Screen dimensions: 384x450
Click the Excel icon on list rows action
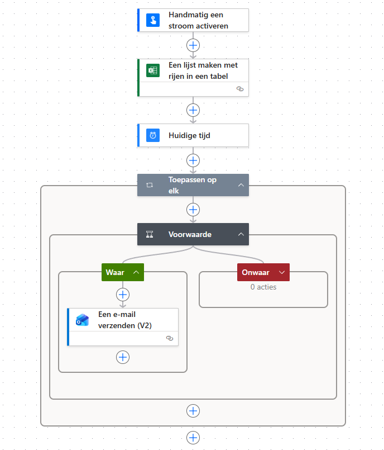(153, 70)
